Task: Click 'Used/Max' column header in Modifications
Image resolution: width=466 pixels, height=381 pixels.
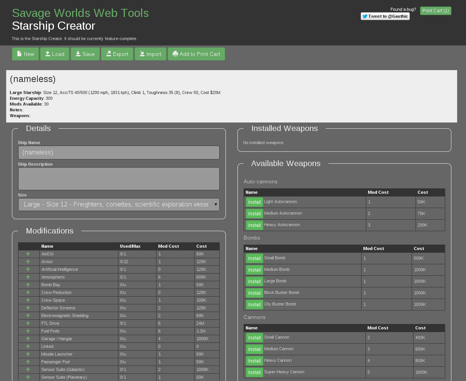Action: pos(130,246)
